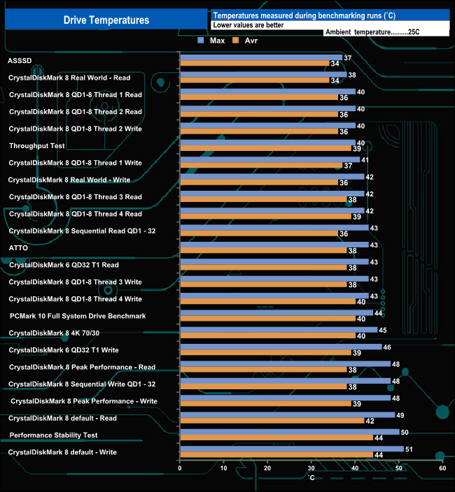Select 'PCMark 10 Full System Drive Benchmark' label
The image size is (455, 492).
point(78,316)
